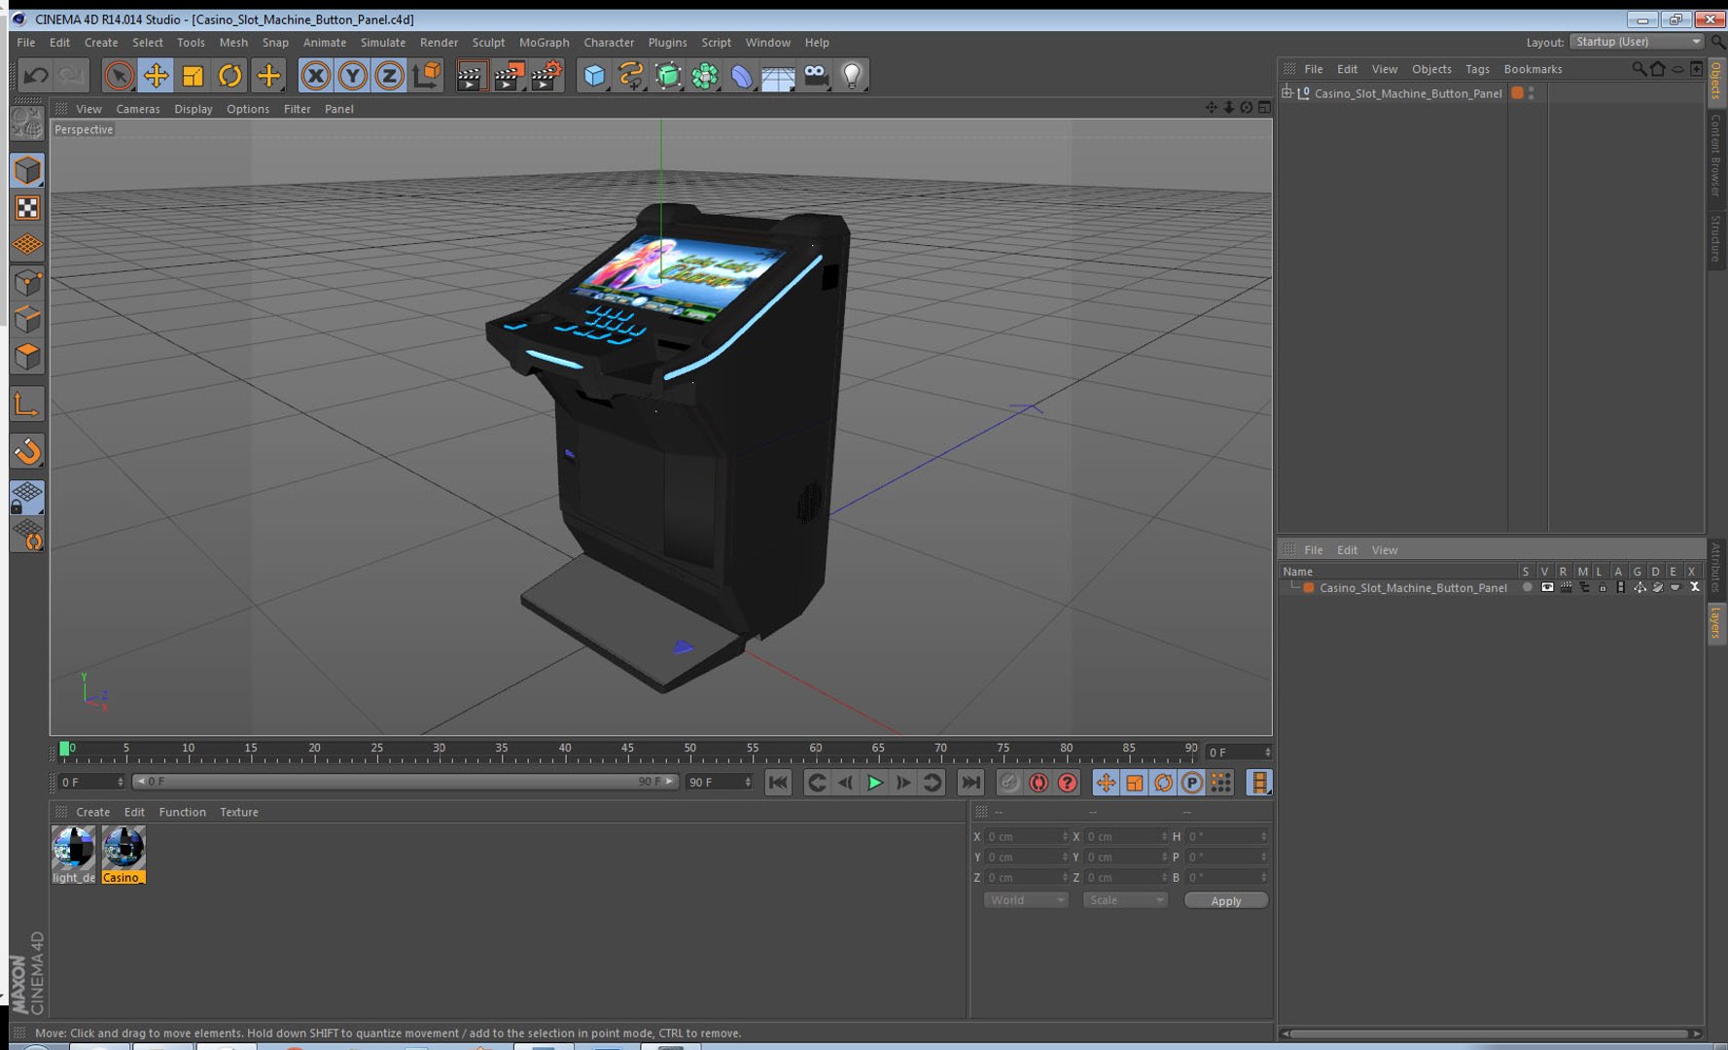Click the Undo arrow icon
Screen dimensions: 1728x1050
[36, 75]
